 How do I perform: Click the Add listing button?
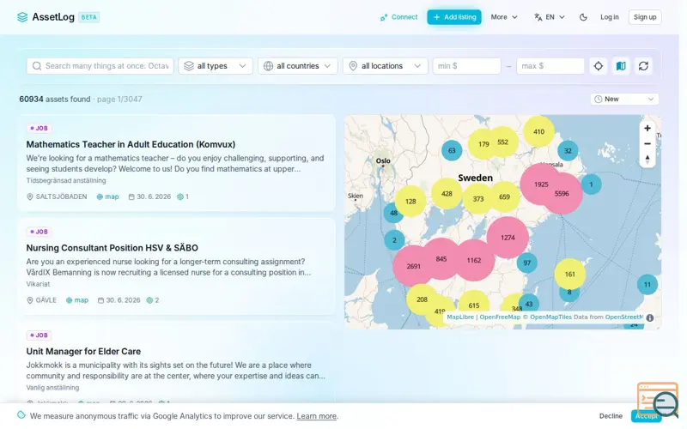[454, 17]
